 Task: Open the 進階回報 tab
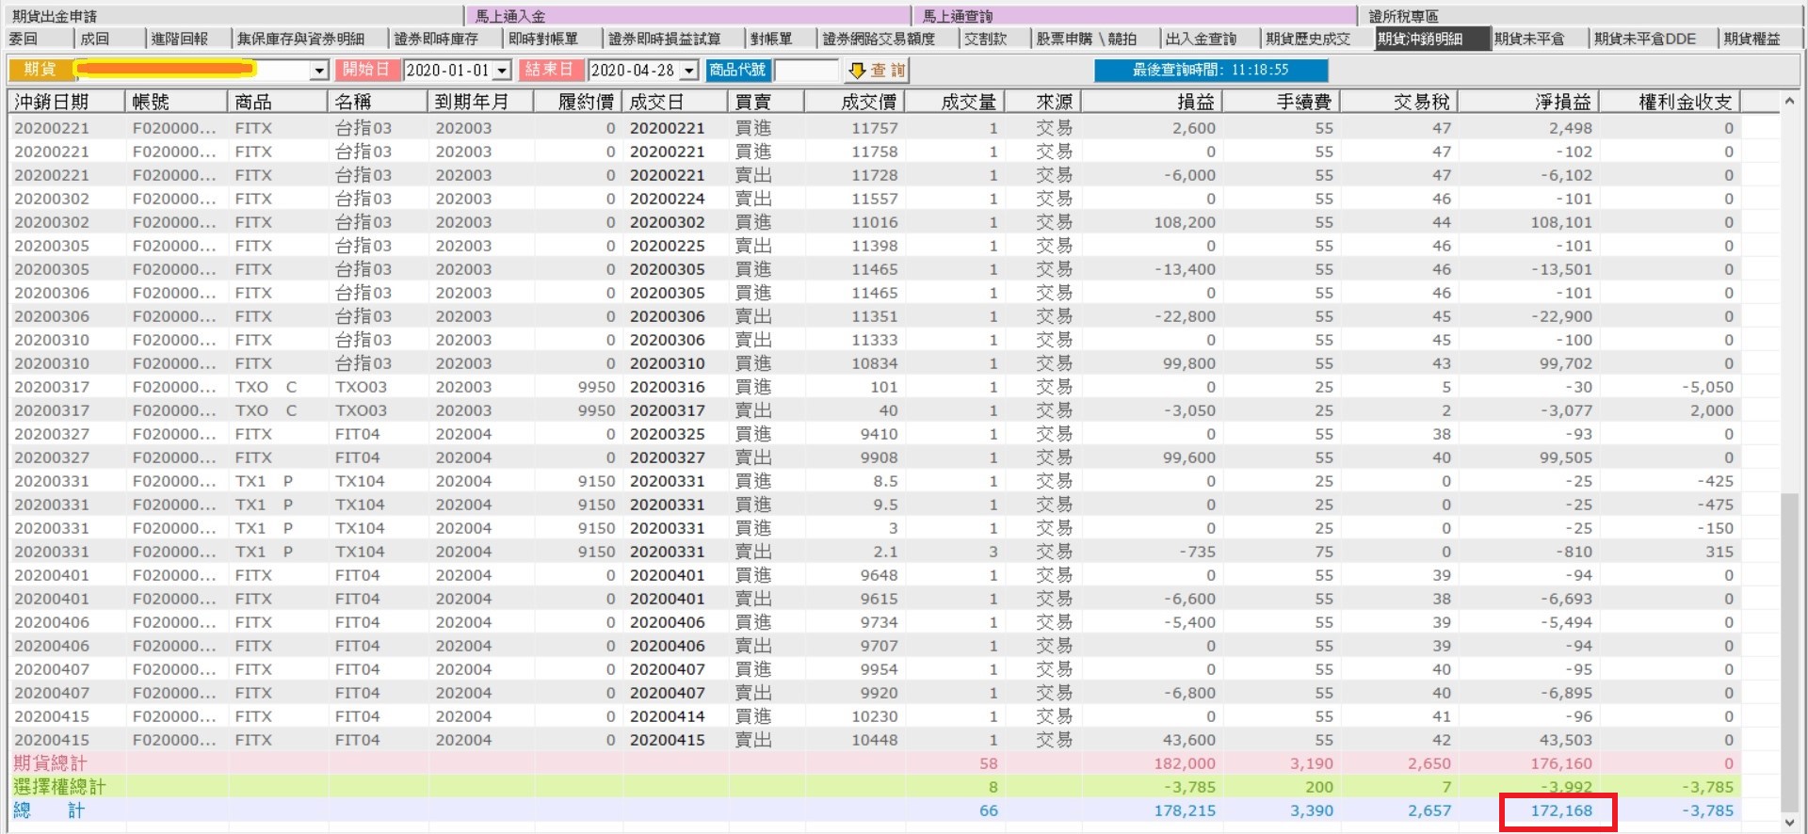tap(188, 39)
